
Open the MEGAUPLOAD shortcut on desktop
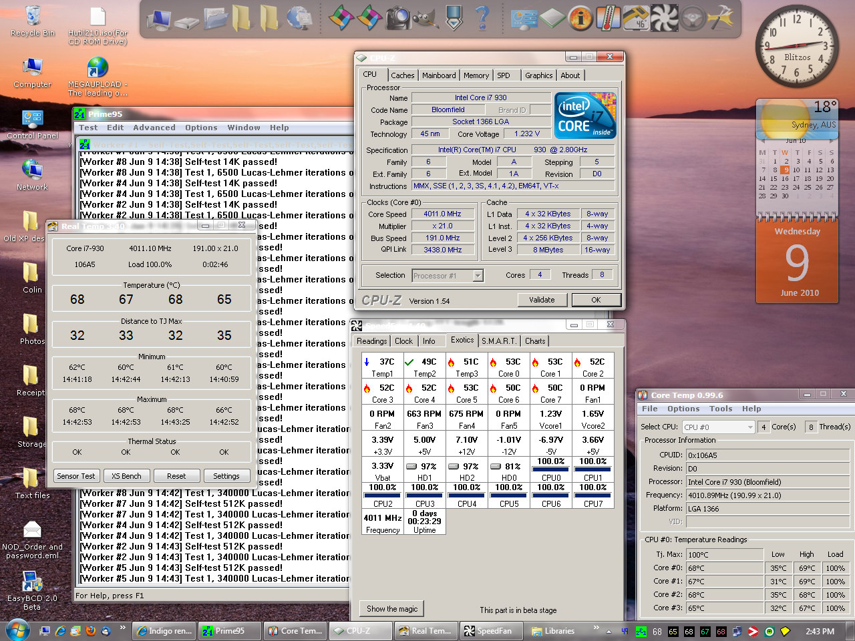[98, 77]
